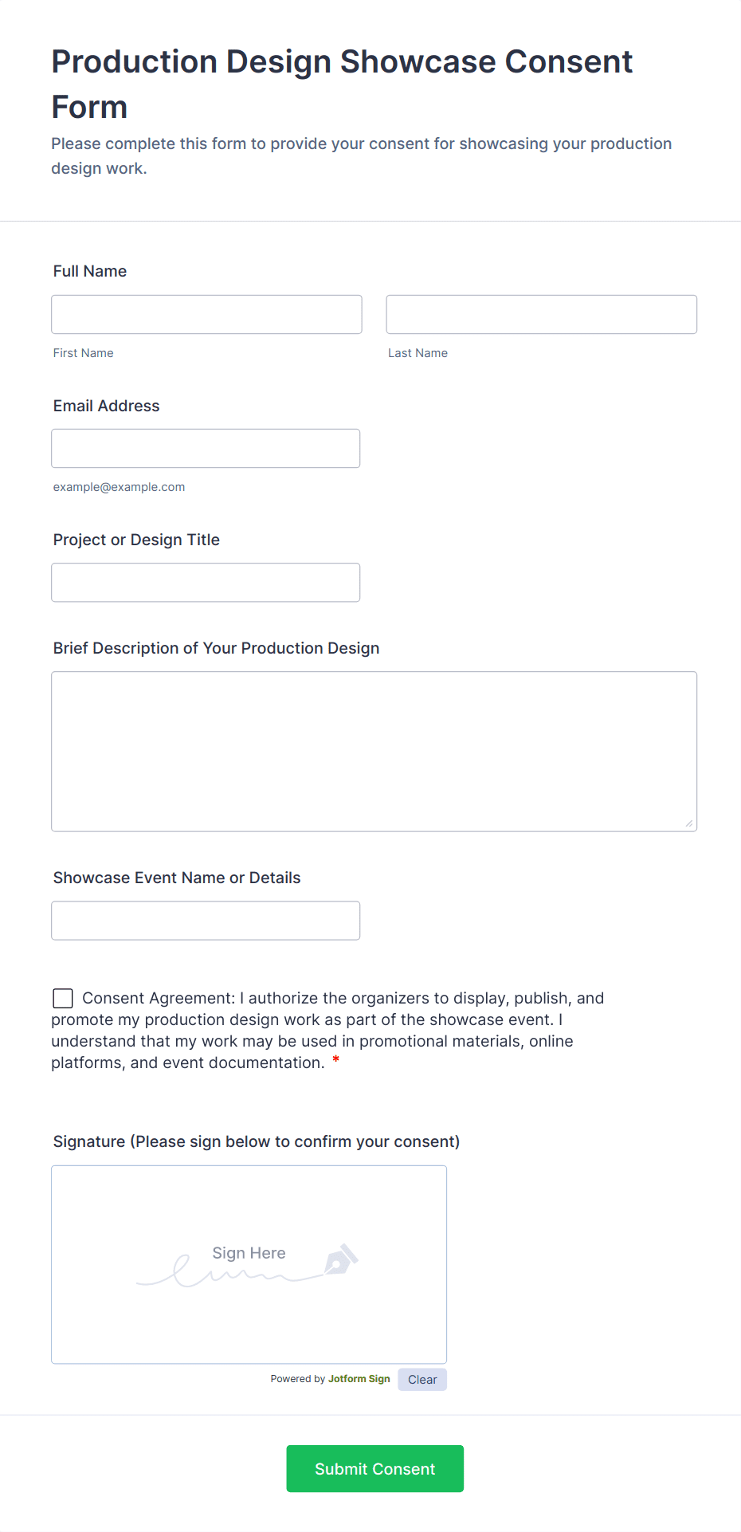The image size is (741, 1532).
Task: Click the Sign Here signature text
Action: [249, 1253]
